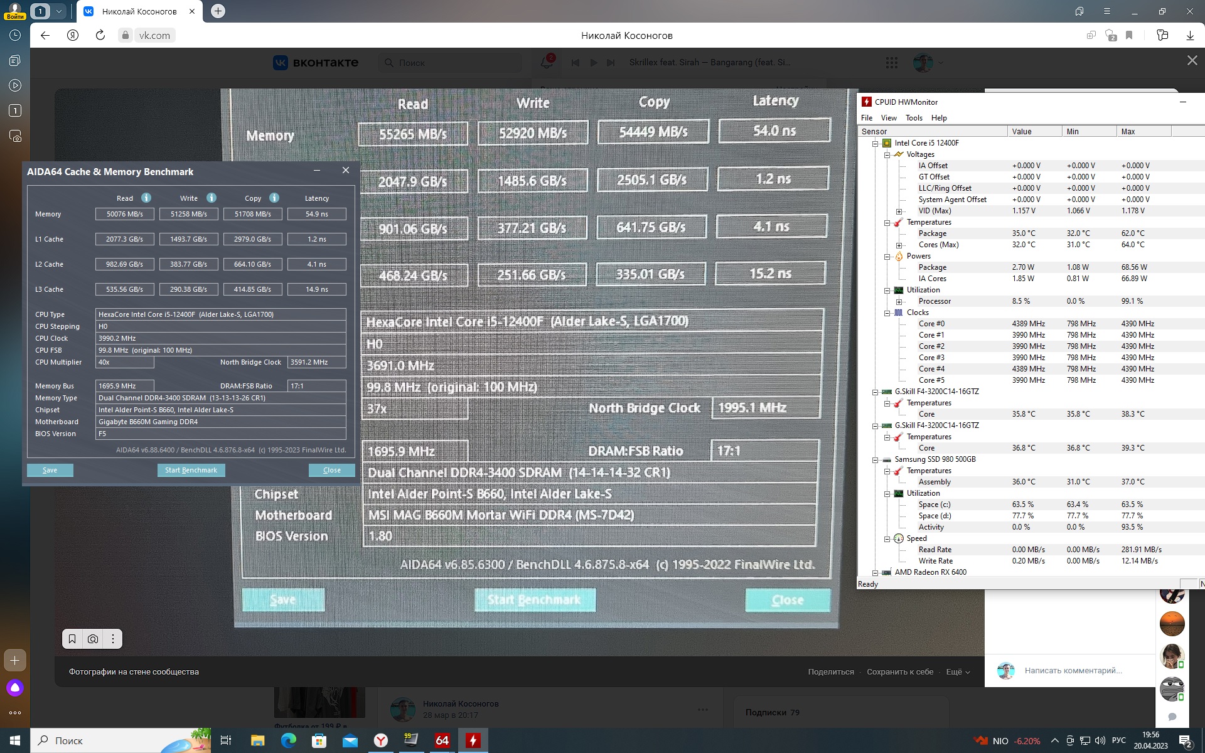Expand the 'Ещё' dropdown under the photo
This screenshot has height=753, width=1205.
(x=958, y=671)
